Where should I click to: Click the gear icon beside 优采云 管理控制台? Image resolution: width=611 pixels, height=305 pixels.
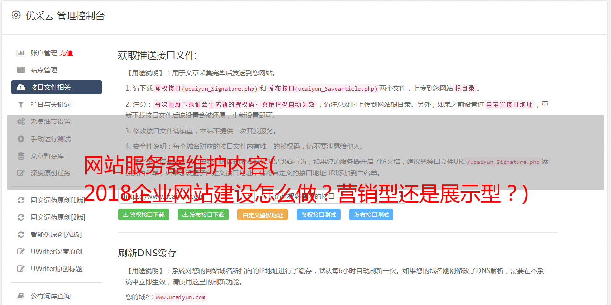pos(16,15)
